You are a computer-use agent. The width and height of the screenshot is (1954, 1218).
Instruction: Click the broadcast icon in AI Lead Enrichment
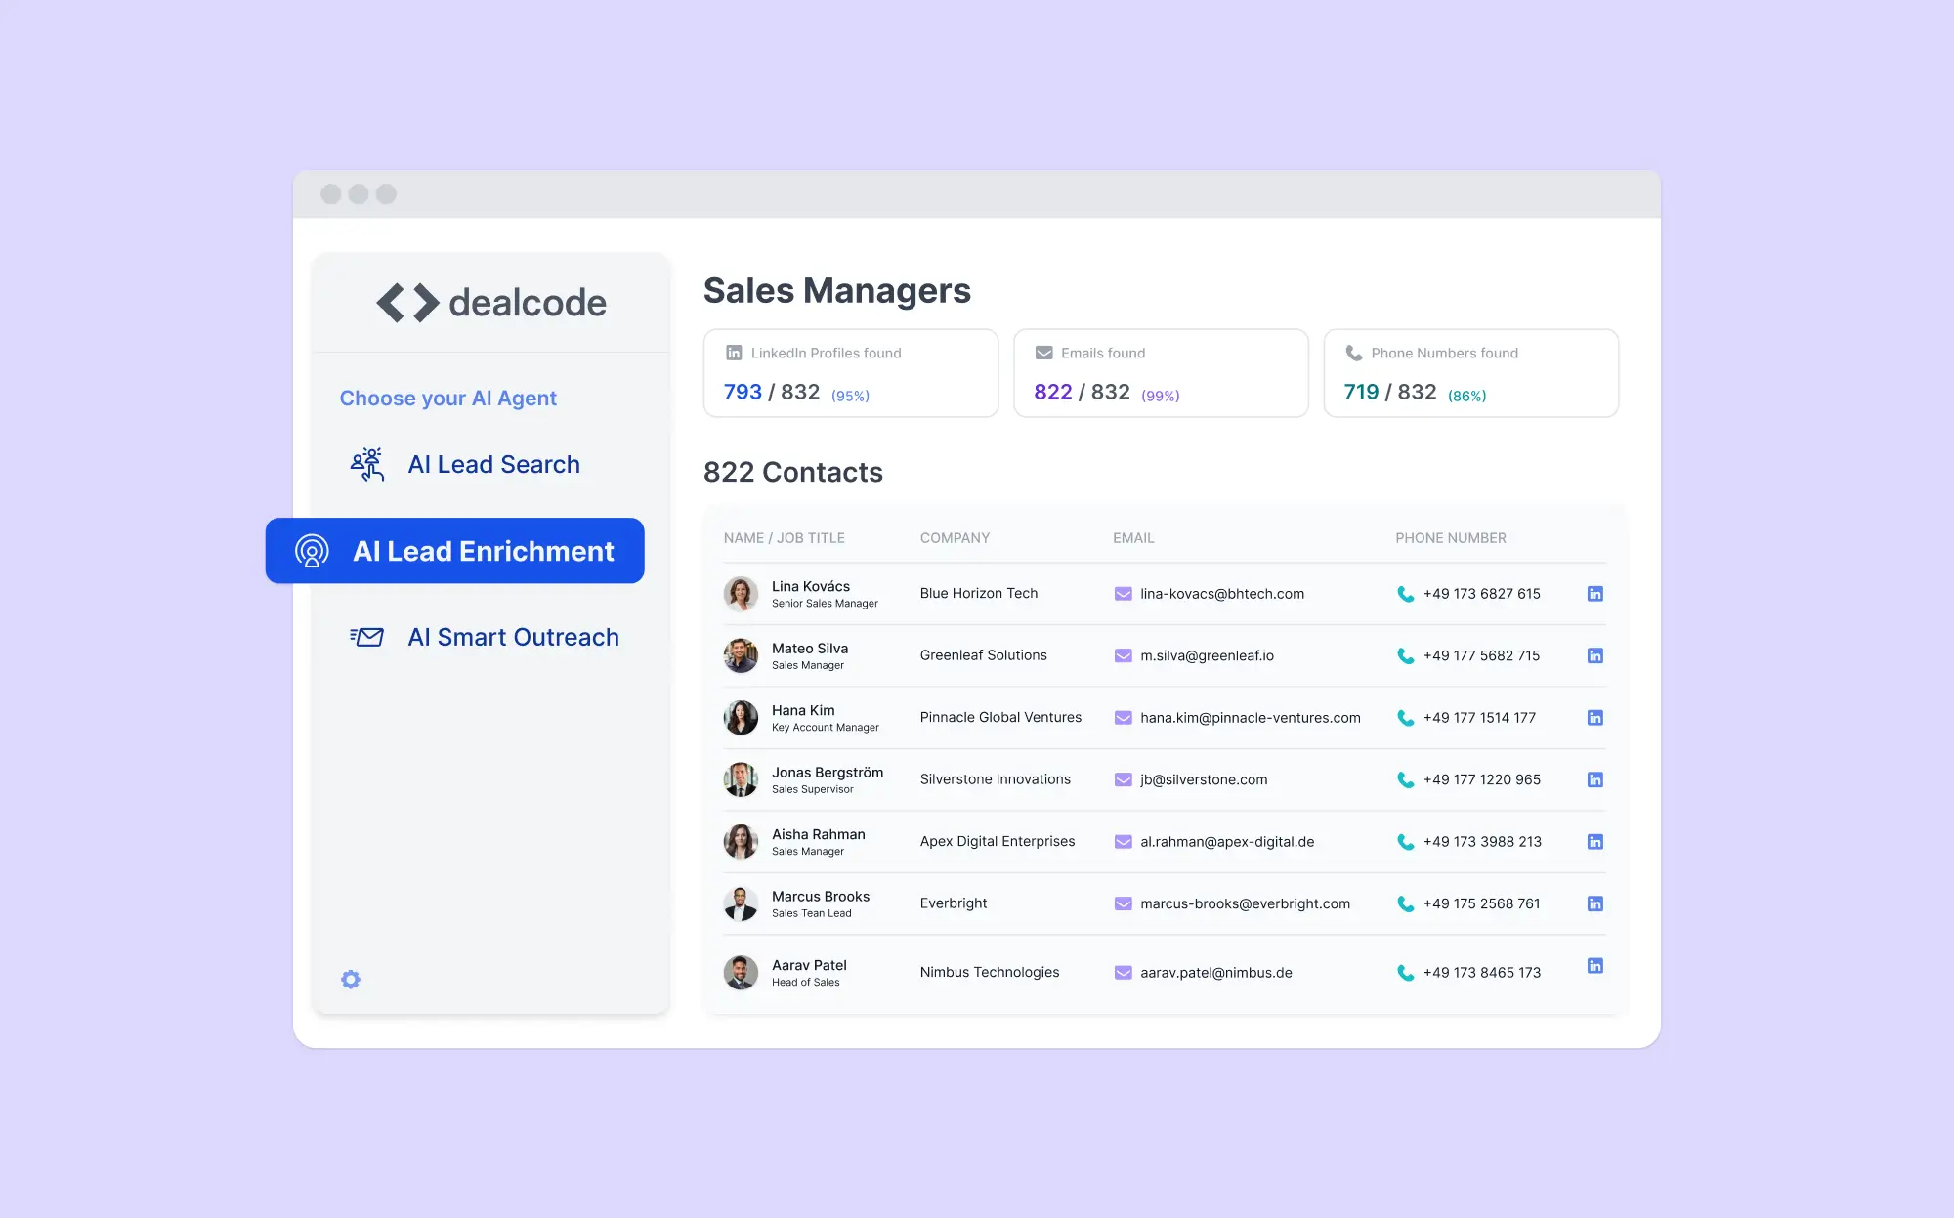coord(311,550)
